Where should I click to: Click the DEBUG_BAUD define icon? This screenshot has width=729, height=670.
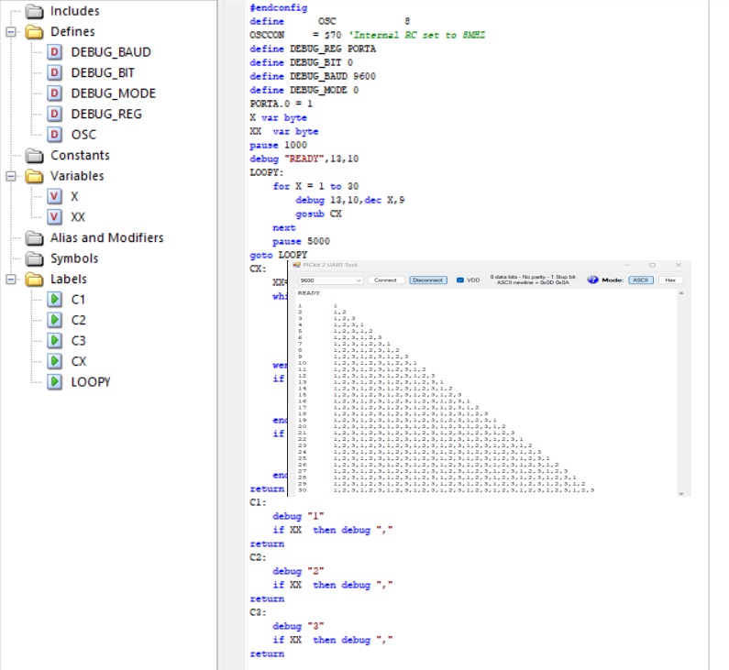[x=55, y=52]
